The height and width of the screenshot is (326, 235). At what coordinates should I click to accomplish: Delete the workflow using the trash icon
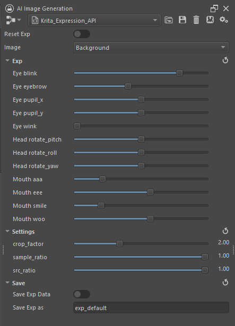[x=196, y=20]
